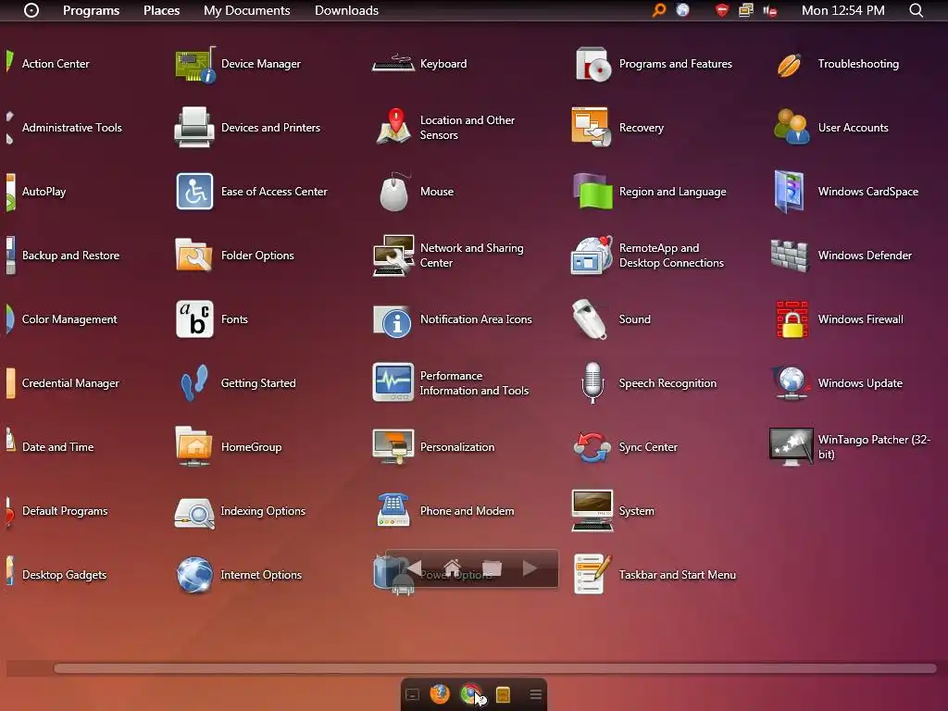The width and height of the screenshot is (948, 711).
Task: Click the horizontal scrollbar thumb
Action: tap(495, 668)
